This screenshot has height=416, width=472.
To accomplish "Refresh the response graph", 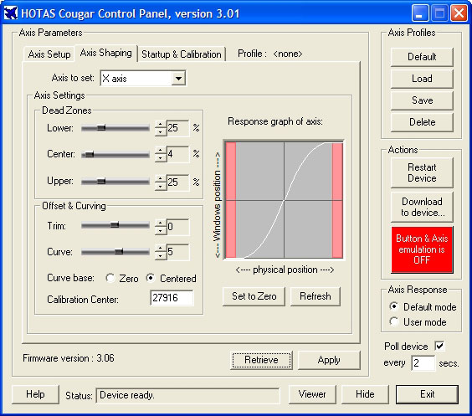I will point(316,296).
